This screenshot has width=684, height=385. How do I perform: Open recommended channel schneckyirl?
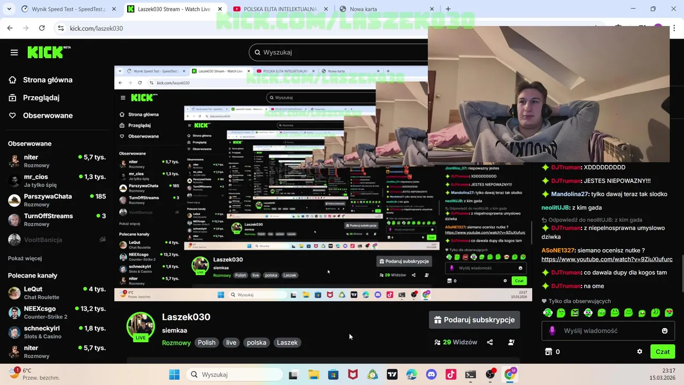point(57,332)
